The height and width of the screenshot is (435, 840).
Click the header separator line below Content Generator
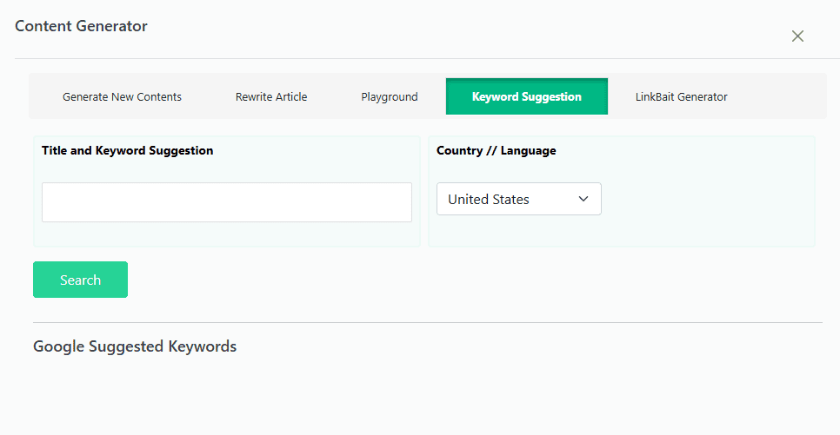pos(428,58)
